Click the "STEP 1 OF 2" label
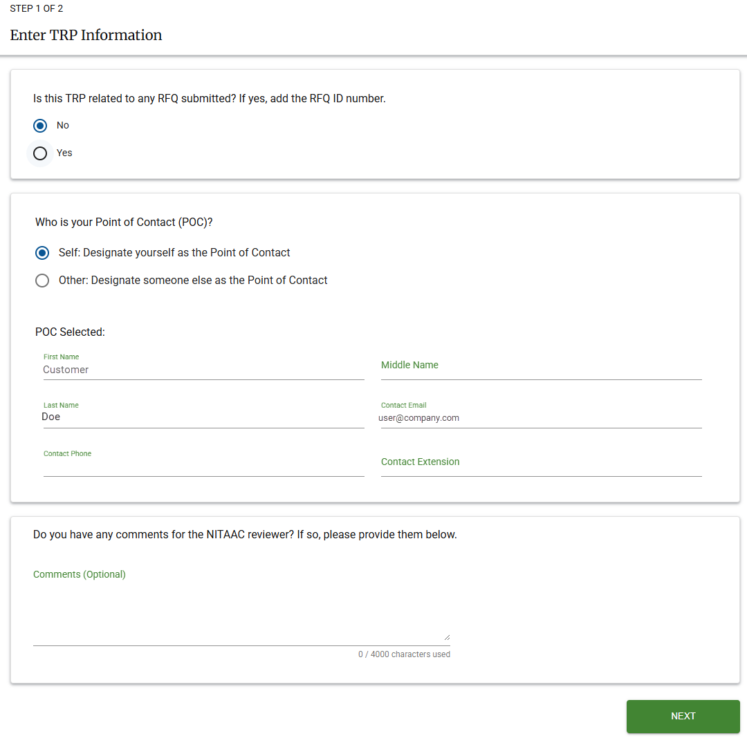This screenshot has height=738, width=747. (x=36, y=8)
